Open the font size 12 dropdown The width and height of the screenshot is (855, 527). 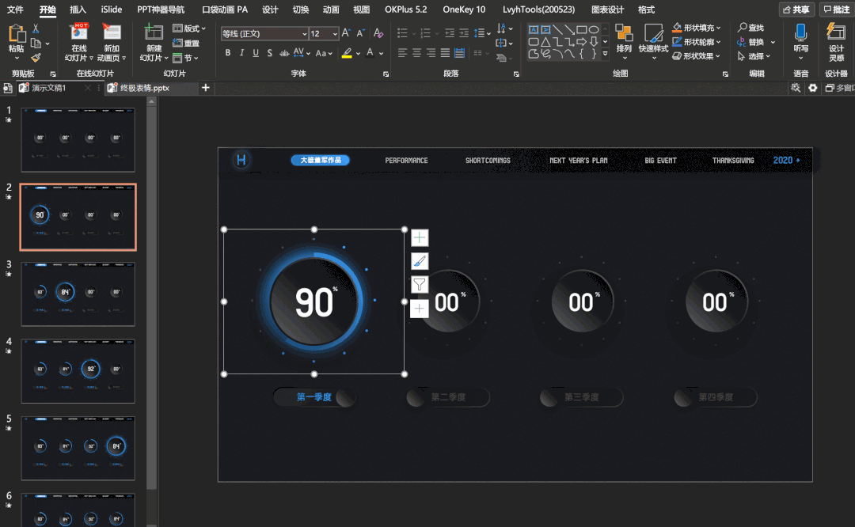click(335, 34)
